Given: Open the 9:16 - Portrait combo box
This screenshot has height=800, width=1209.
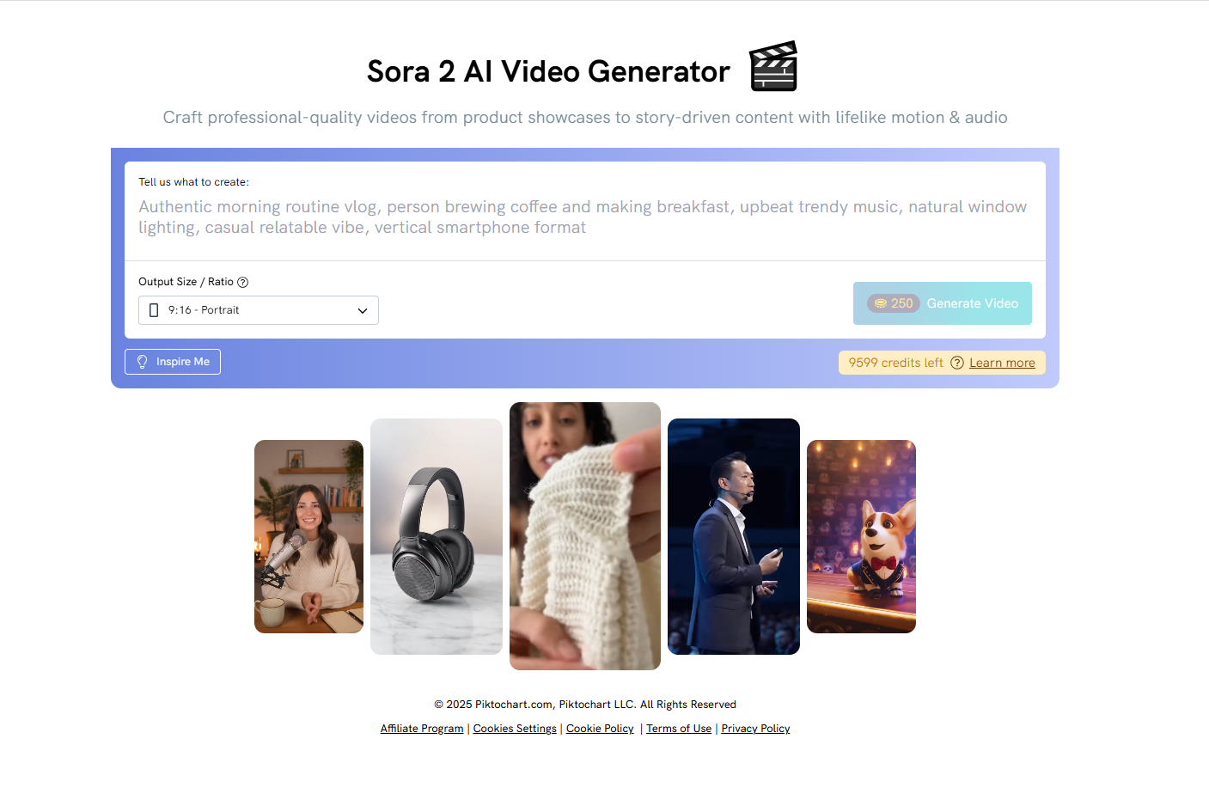Looking at the screenshot, I should click(x=259, y=310).
